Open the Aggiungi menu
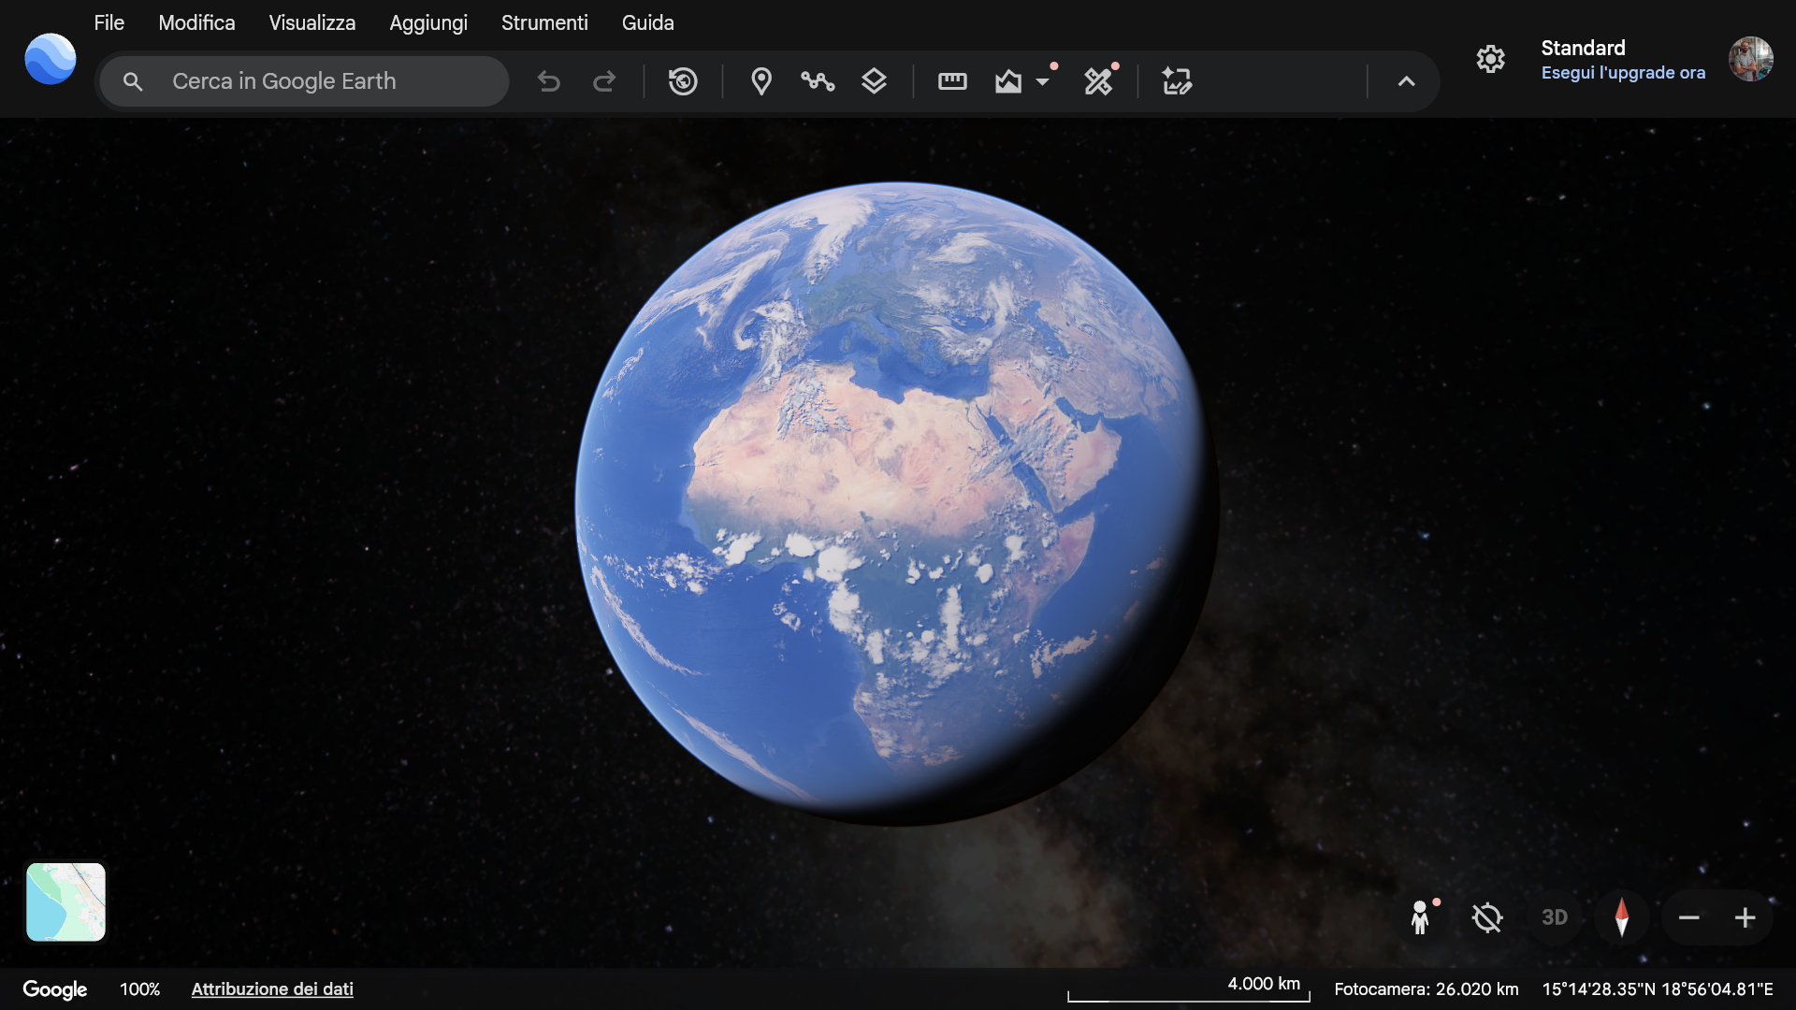 point(428,22)
